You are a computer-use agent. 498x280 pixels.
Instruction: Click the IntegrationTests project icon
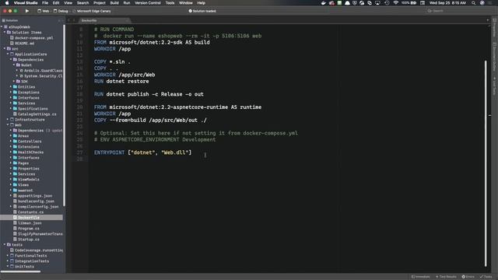coord(12,261)
